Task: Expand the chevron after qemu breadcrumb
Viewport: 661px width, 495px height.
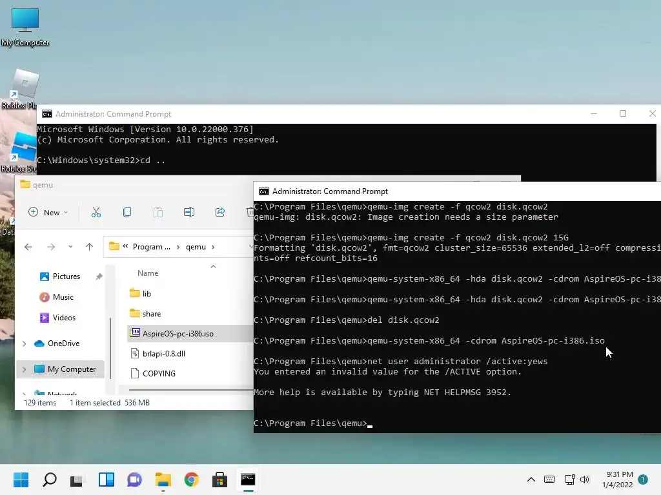Action: pos(213,247)
